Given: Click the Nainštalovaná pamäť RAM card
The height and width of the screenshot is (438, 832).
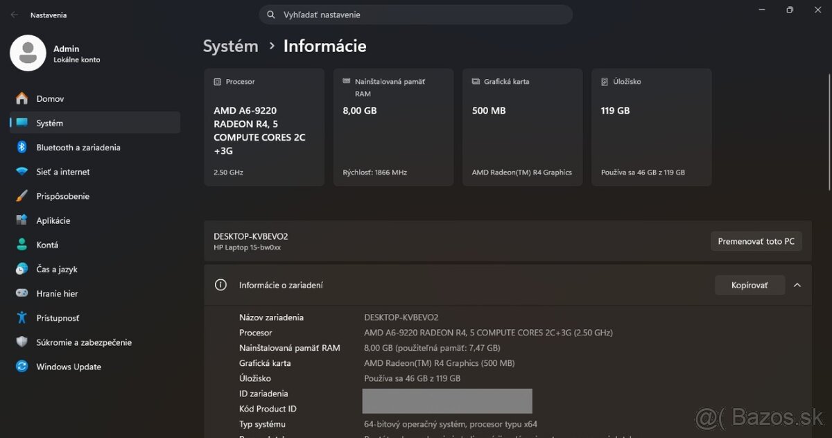Looking at the screenshot, I should (393, 127).
